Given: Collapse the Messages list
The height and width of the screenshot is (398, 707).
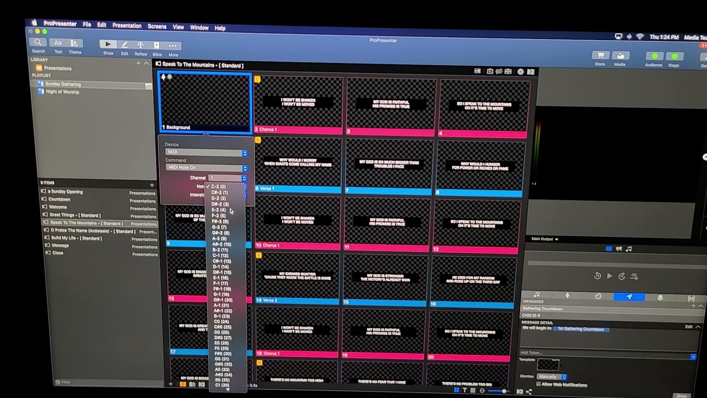Looking at the screenshot, I should point(701,306).
